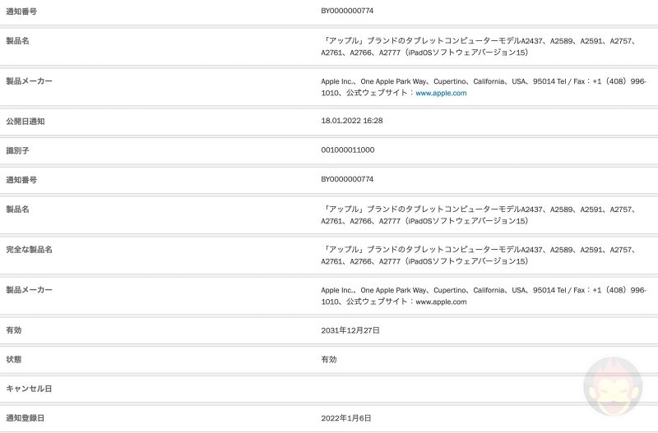Select the 有効 value beside 状態
Viewport: 658px width, 433px height.
329,359
